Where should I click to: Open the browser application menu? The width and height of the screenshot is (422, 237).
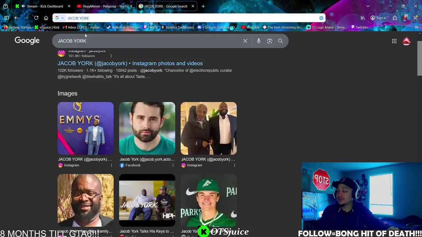click(x=415, y=18)
